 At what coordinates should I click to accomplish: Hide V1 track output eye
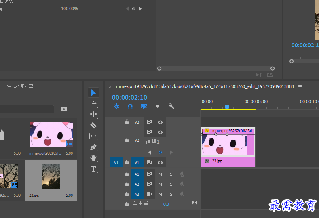coord(160,163)
